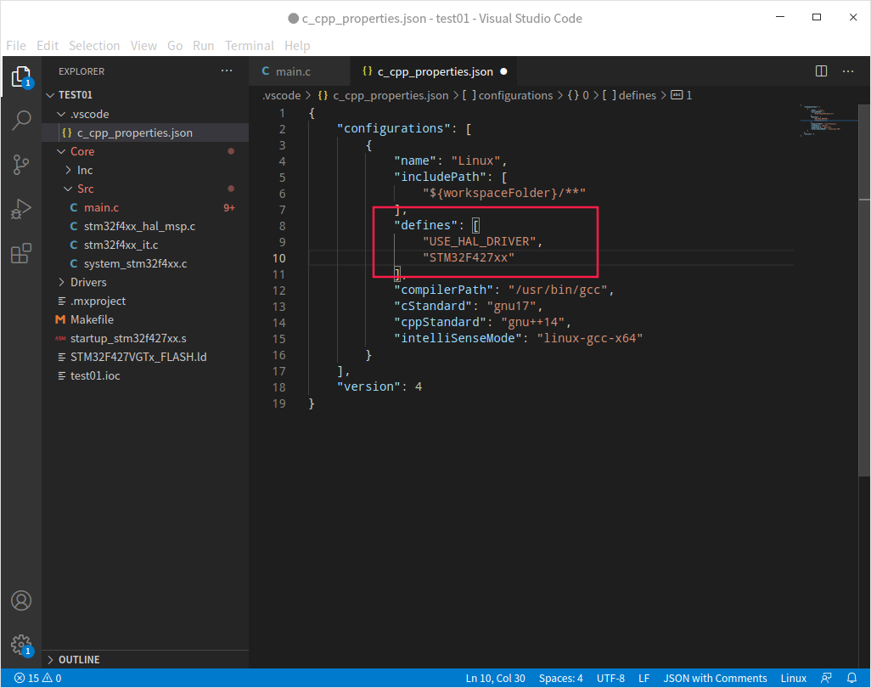
Task: Open editor More Actions ellipsis
Action: click(848, 71)
